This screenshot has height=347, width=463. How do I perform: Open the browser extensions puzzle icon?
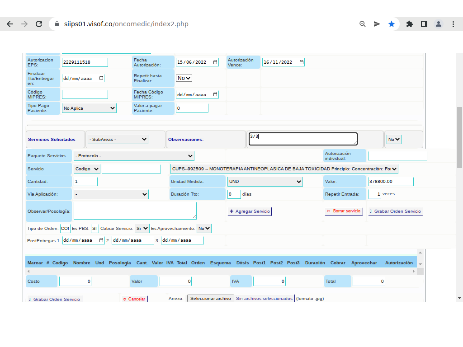coord(410,24)
